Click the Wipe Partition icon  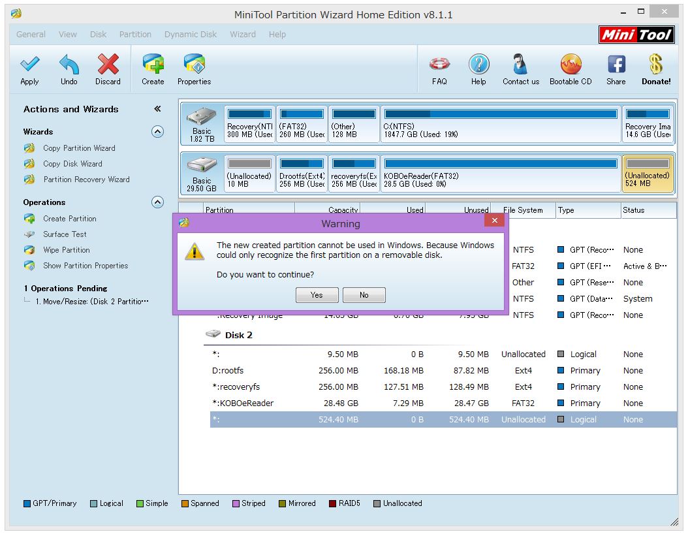tap(29, 250)
